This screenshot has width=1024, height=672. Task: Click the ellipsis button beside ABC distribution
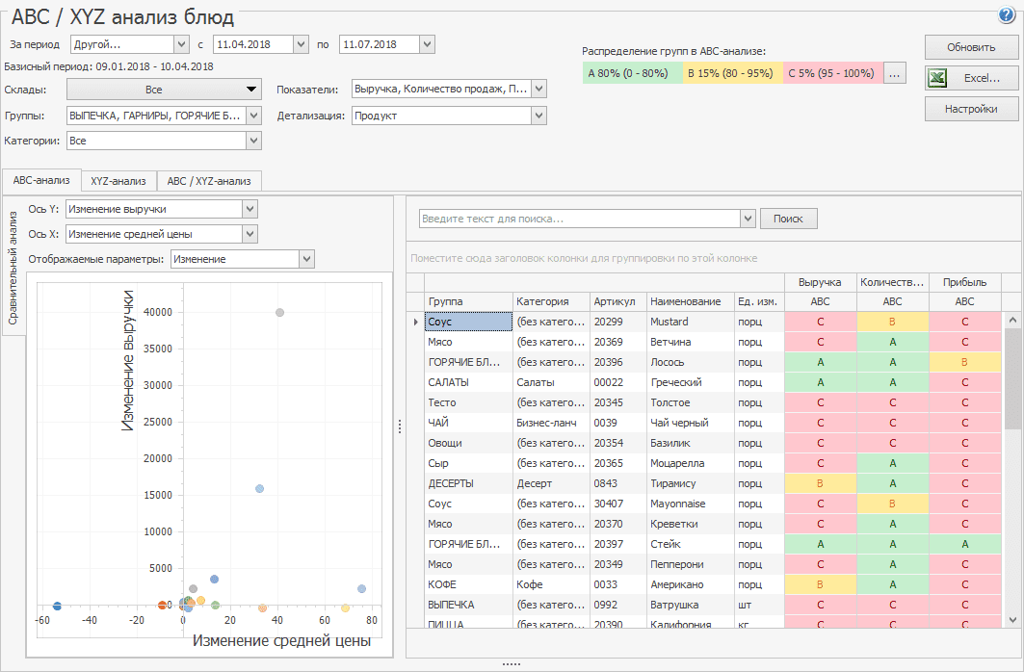(x=895, y=73)
